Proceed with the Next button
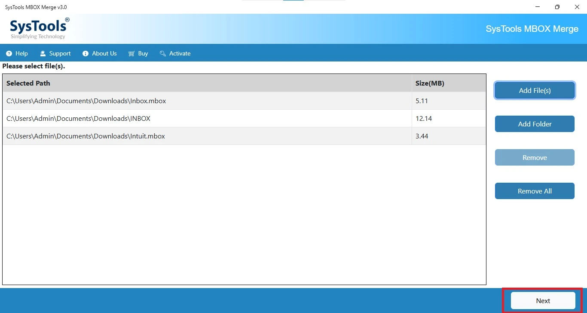The image size is (587, 313). [x=543, y=301]
